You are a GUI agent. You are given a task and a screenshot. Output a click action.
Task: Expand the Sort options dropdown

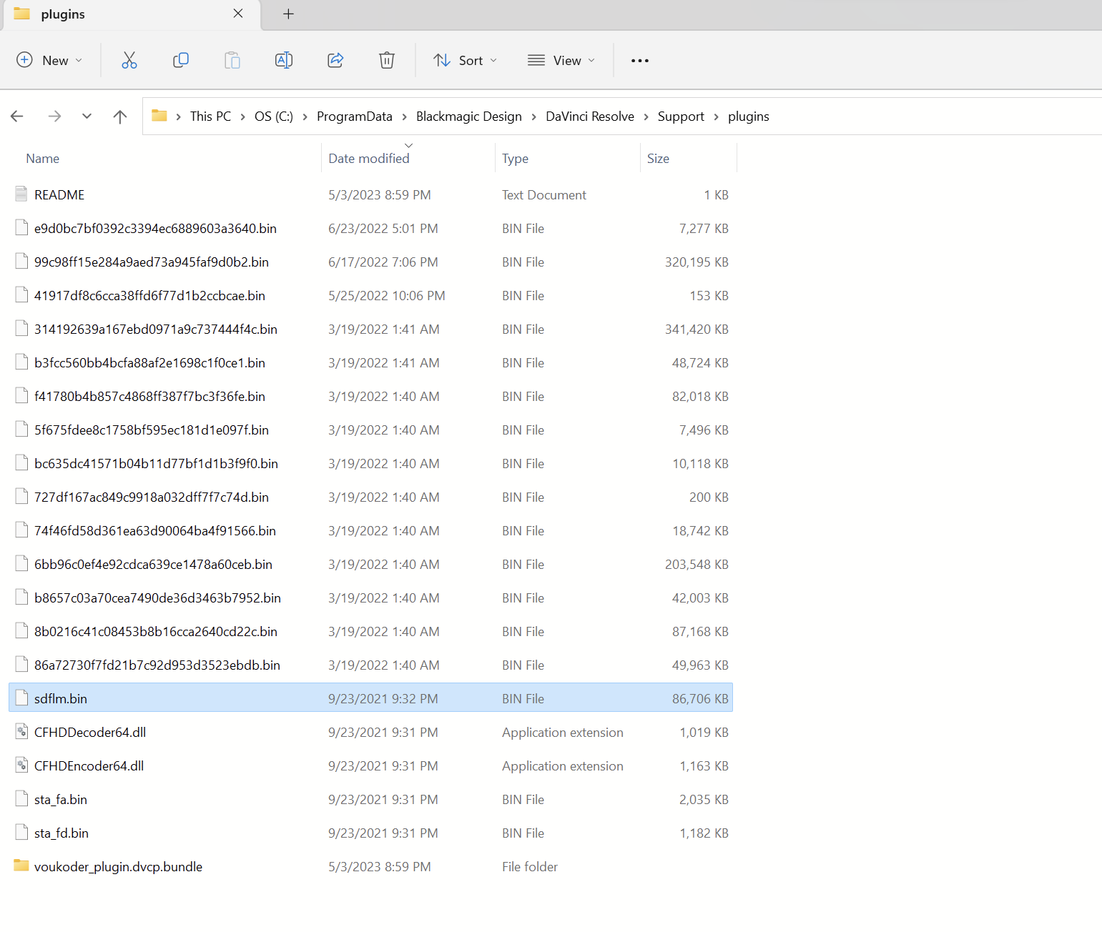point(465,61)
